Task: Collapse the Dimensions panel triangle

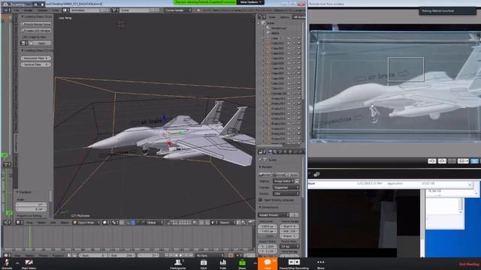Action: [x=260, y=207]
